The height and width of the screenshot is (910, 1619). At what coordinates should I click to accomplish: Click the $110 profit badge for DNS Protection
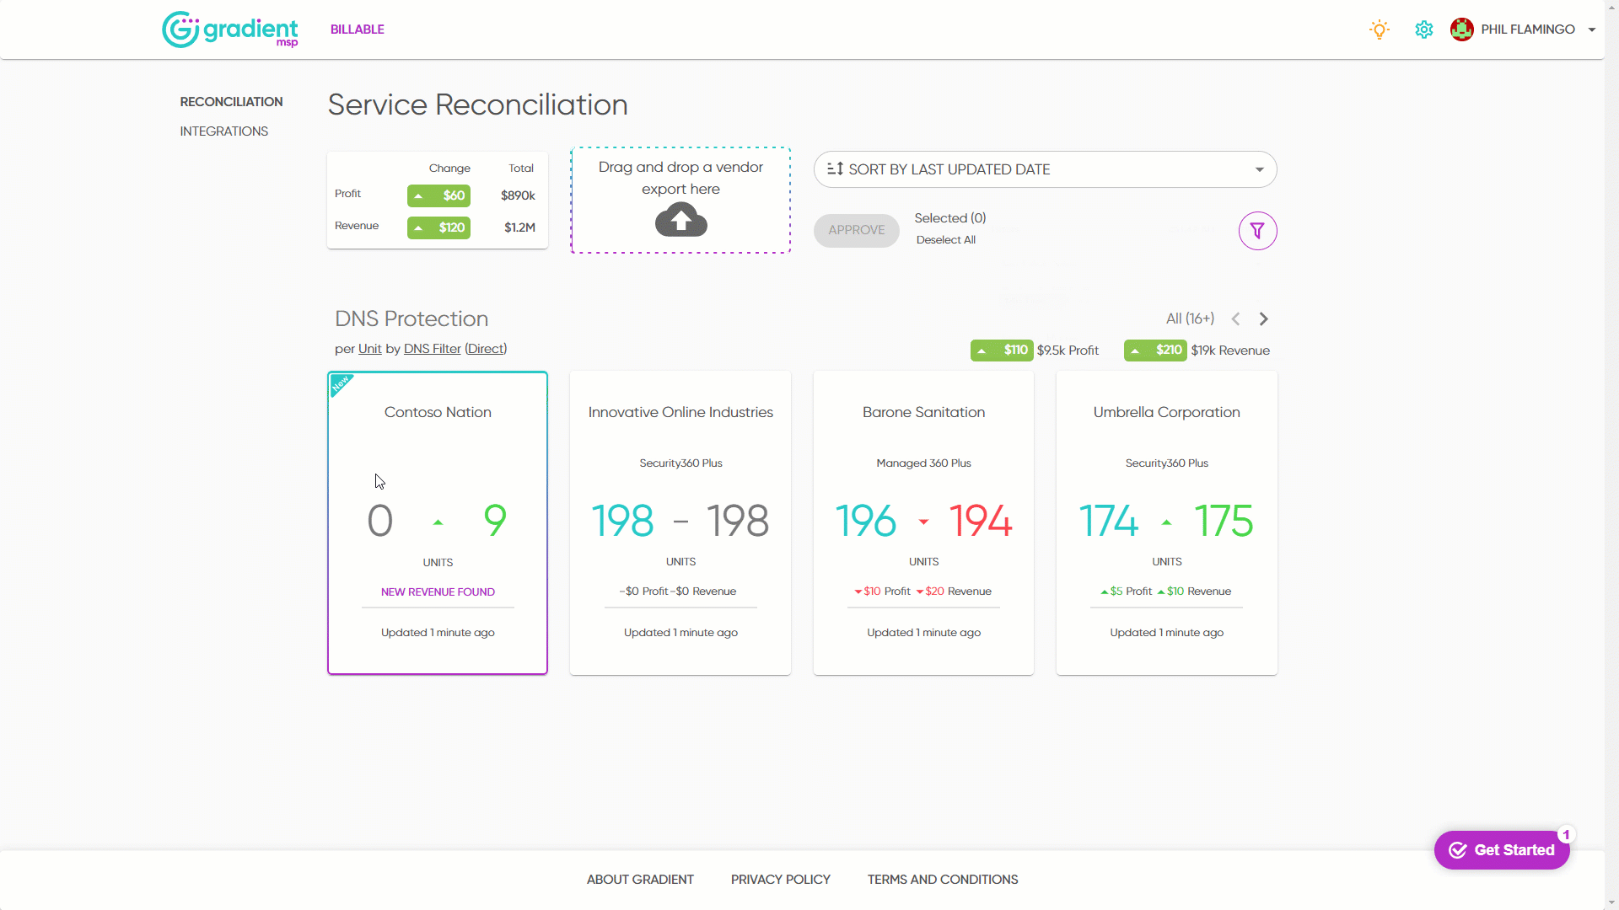pos(1002,350)
